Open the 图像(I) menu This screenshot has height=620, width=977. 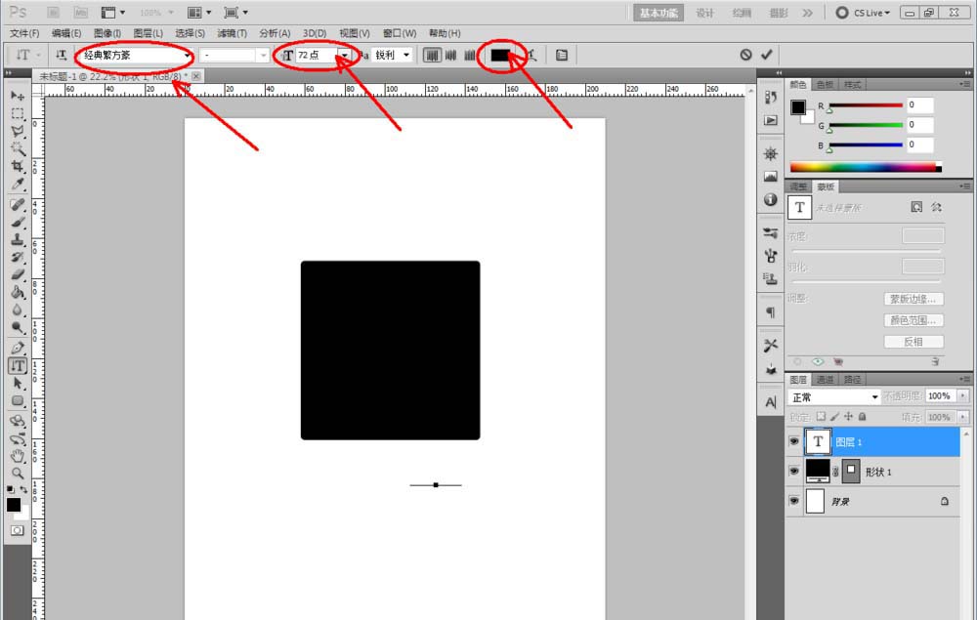(x=107, y=33)
